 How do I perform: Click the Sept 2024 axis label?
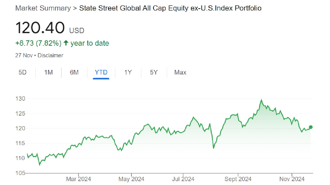tap(238, 179)
